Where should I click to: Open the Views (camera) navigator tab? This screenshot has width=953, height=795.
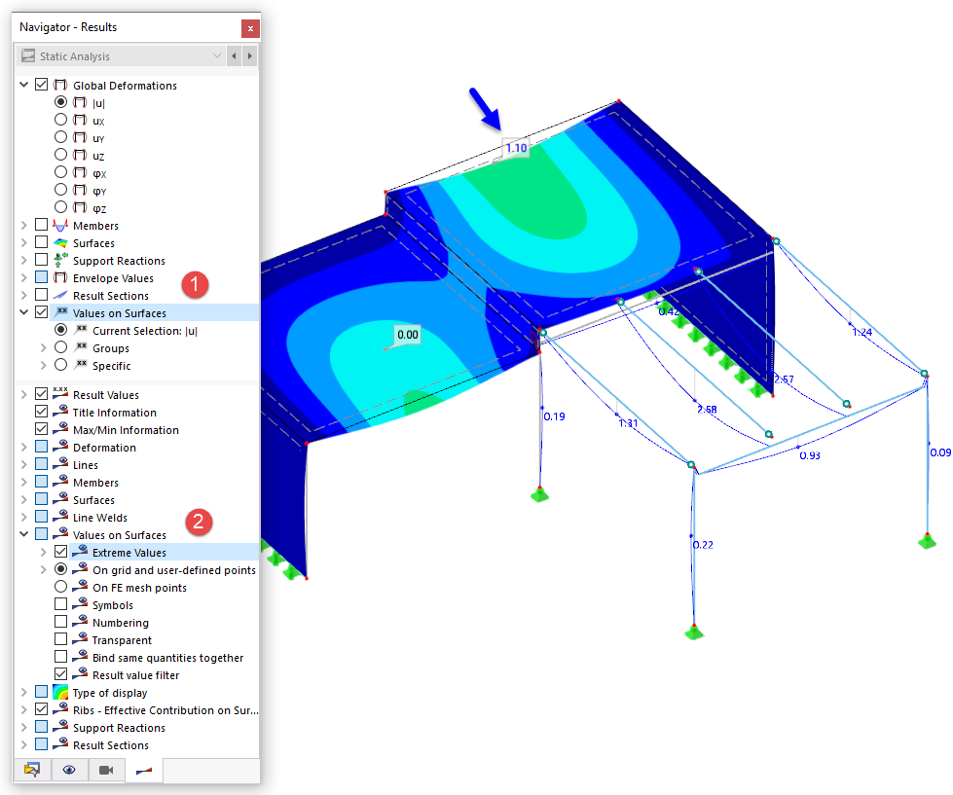[106, 770]
